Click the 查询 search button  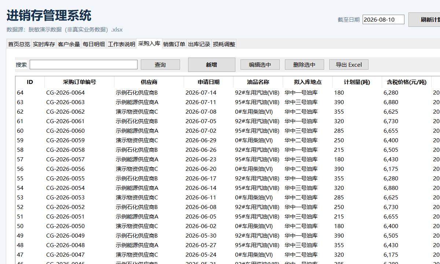click(160, 65)
